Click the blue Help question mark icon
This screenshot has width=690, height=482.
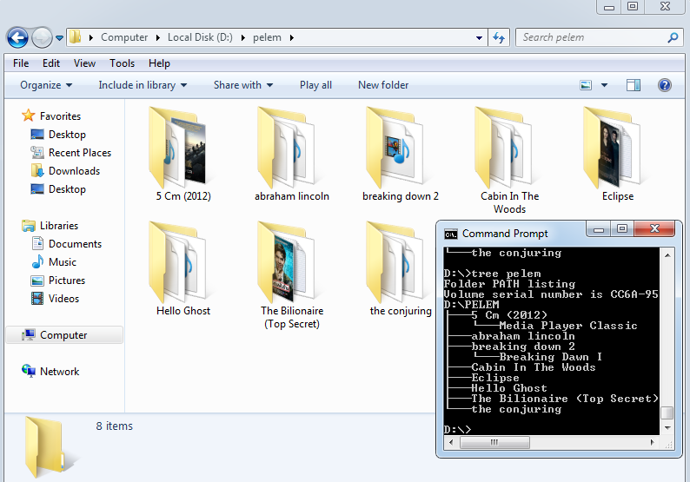point(665,85)
